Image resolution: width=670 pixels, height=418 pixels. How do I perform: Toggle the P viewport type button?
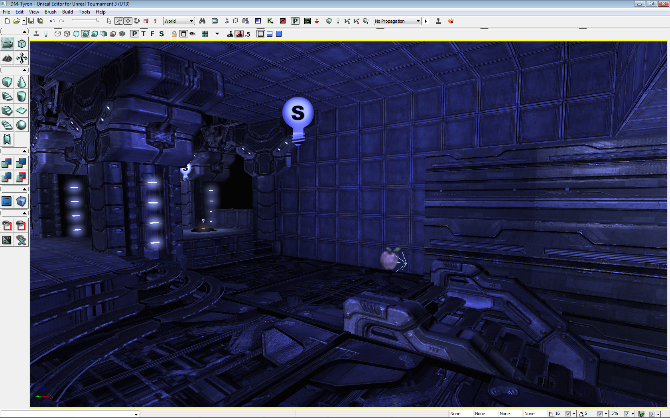[135, 34]
